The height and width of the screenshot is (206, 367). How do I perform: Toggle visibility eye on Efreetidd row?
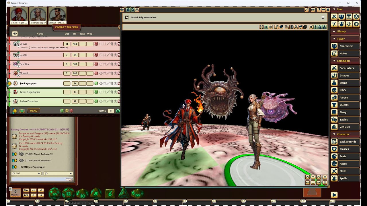[18, 76]
